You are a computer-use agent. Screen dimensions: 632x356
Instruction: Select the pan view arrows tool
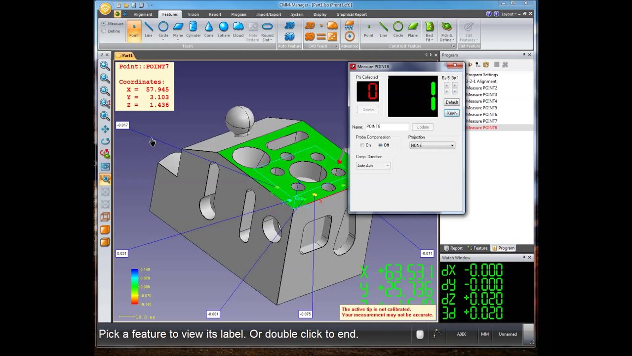[105, 129]
